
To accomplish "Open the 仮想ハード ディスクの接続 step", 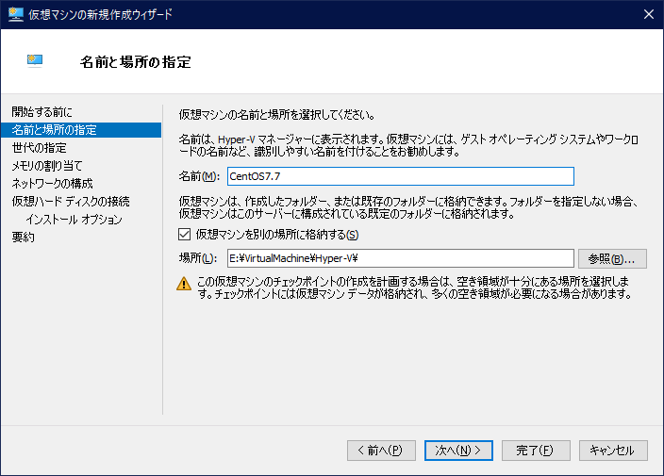I will coord(71,201).
